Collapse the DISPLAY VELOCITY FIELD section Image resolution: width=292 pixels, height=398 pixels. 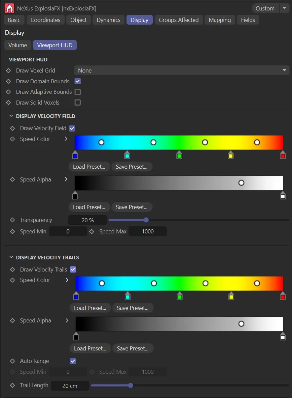point(11,116)
